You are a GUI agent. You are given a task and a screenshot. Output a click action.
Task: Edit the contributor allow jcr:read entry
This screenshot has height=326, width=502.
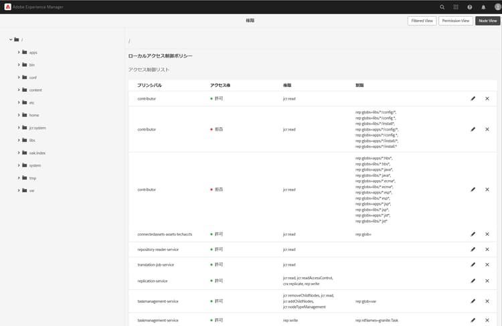pyautogui.click(x=473, y=98)
